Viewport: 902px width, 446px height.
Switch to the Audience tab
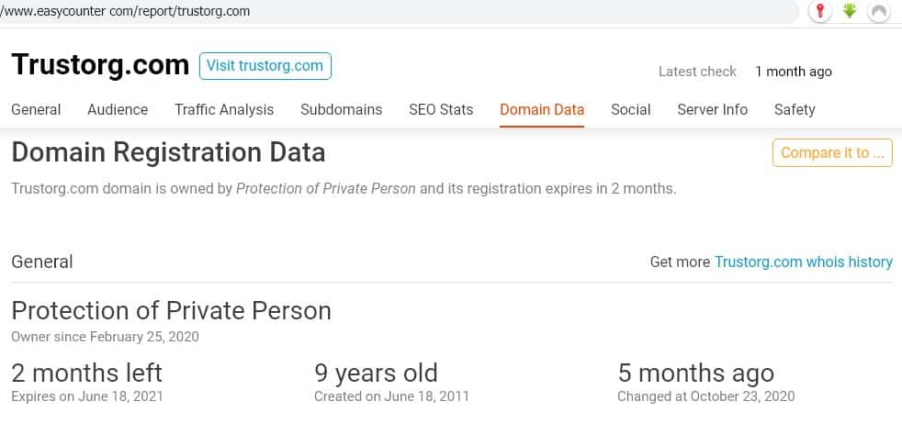(x=118, y=109)
